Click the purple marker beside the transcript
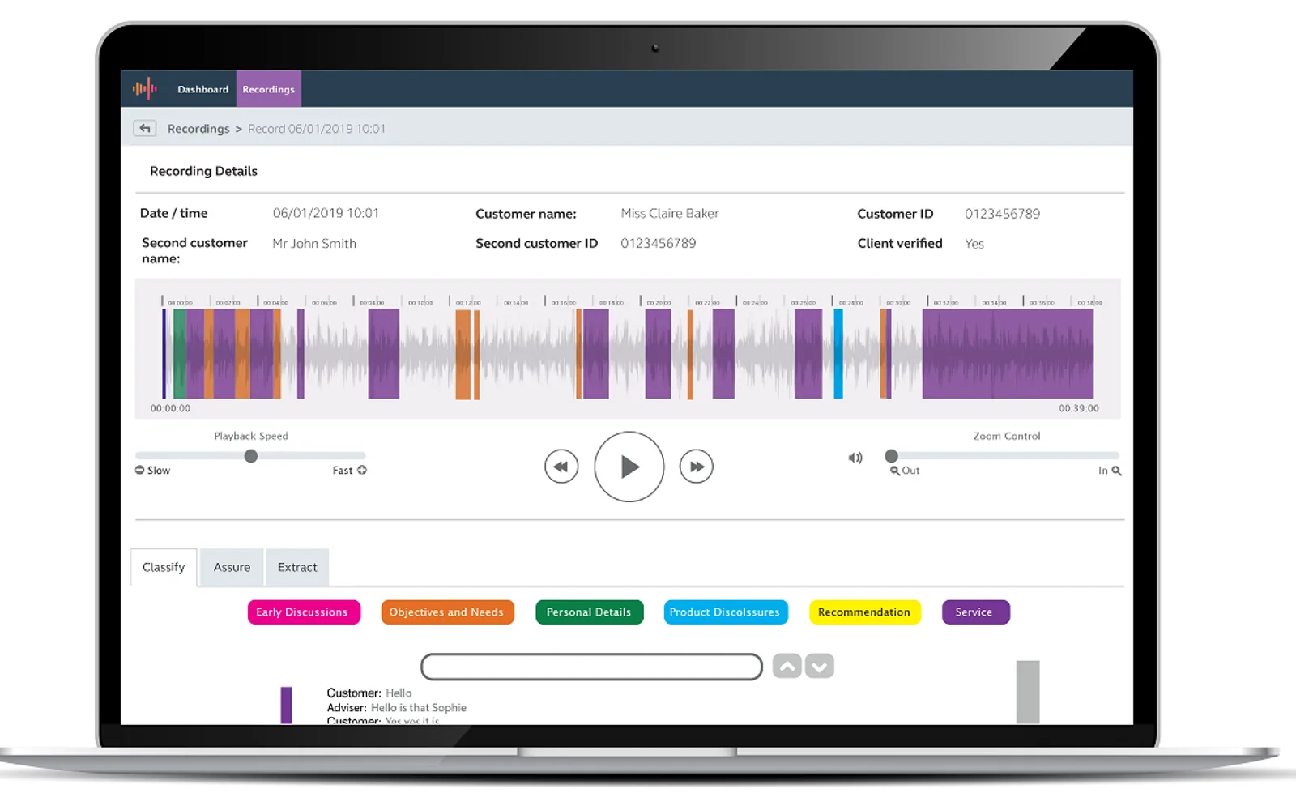This screenshot has width=1296, height=810. click(286, 705)
